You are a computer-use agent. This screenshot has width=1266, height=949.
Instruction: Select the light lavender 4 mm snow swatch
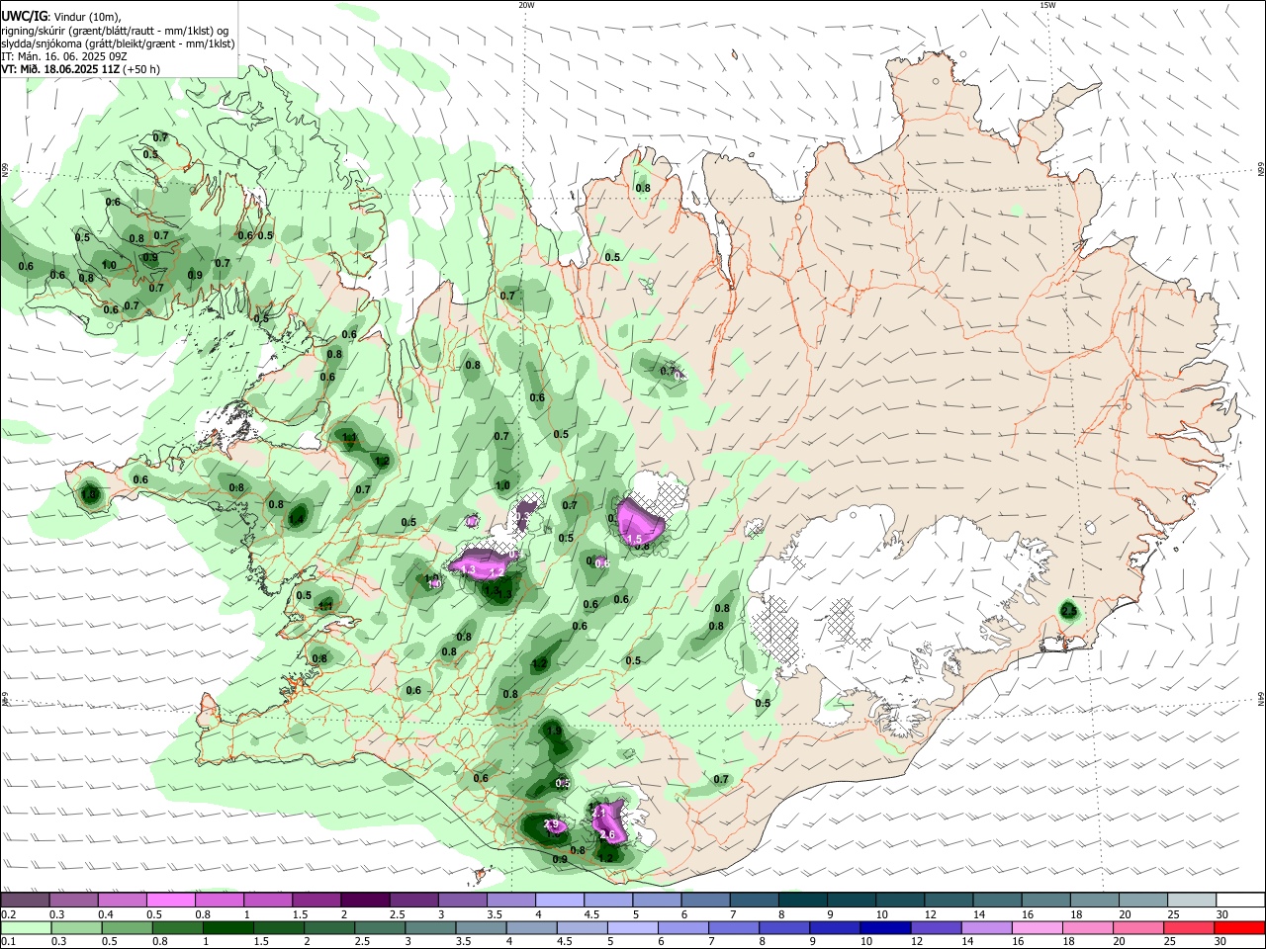559,900
